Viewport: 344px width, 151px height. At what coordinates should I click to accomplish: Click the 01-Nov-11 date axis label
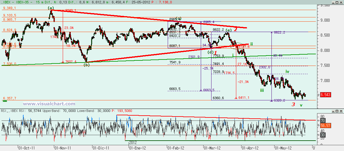click(x=63, y=148)
